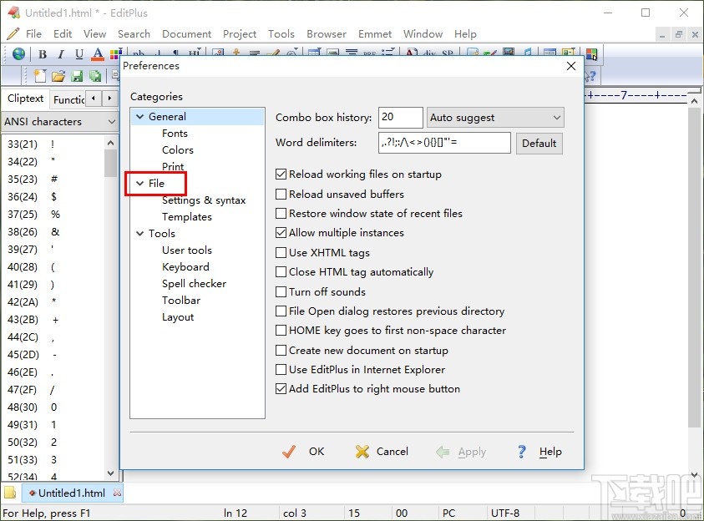
Task: Uncheck Add EditPlus to right mouse button
Action: point(281,388)
